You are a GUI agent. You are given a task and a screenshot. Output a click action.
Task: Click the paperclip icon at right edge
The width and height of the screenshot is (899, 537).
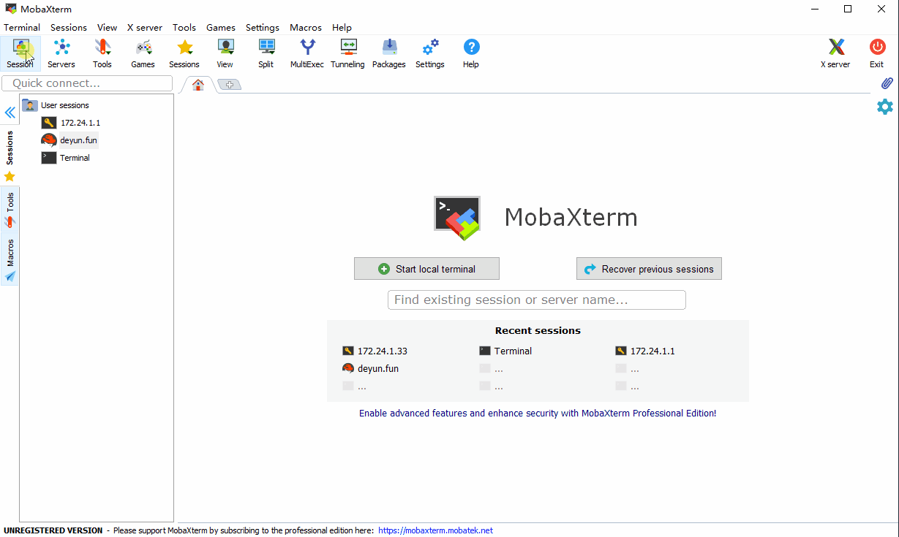pyautogui.click(x=886, y=83)
